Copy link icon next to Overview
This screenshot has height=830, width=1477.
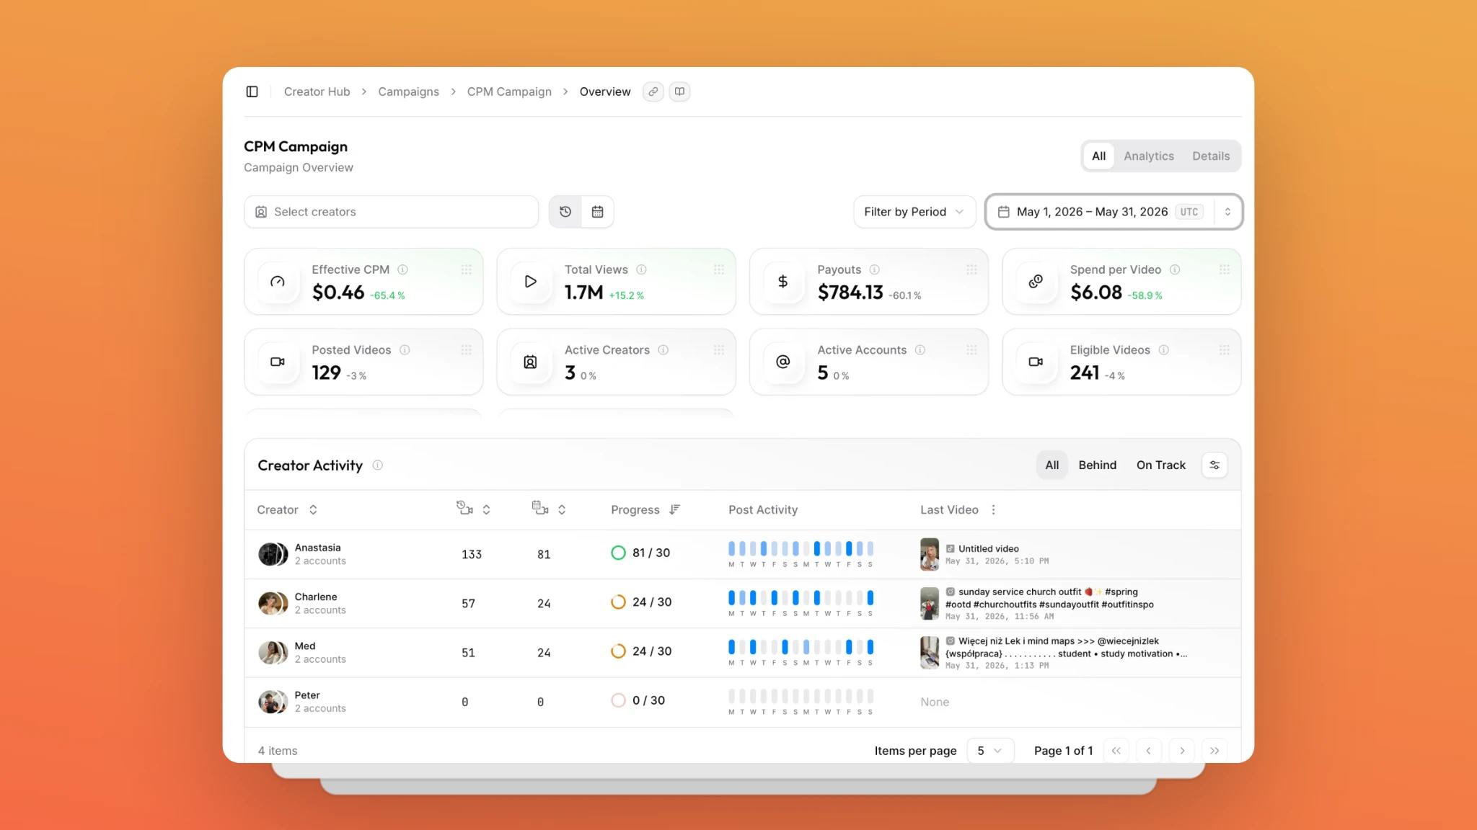click(x=653, y=92)
